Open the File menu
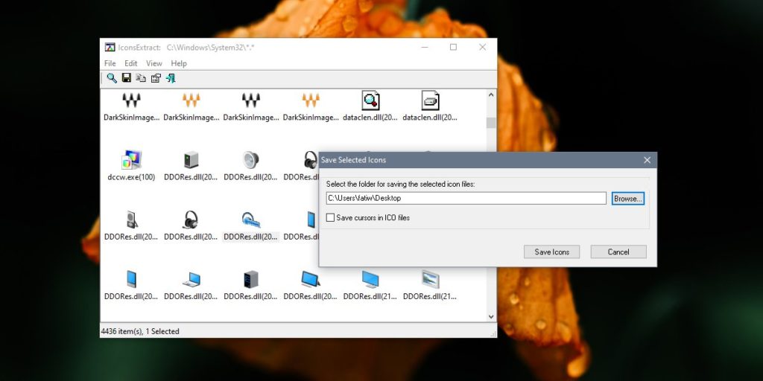763x381 pixels. click(x=110, y=63)
